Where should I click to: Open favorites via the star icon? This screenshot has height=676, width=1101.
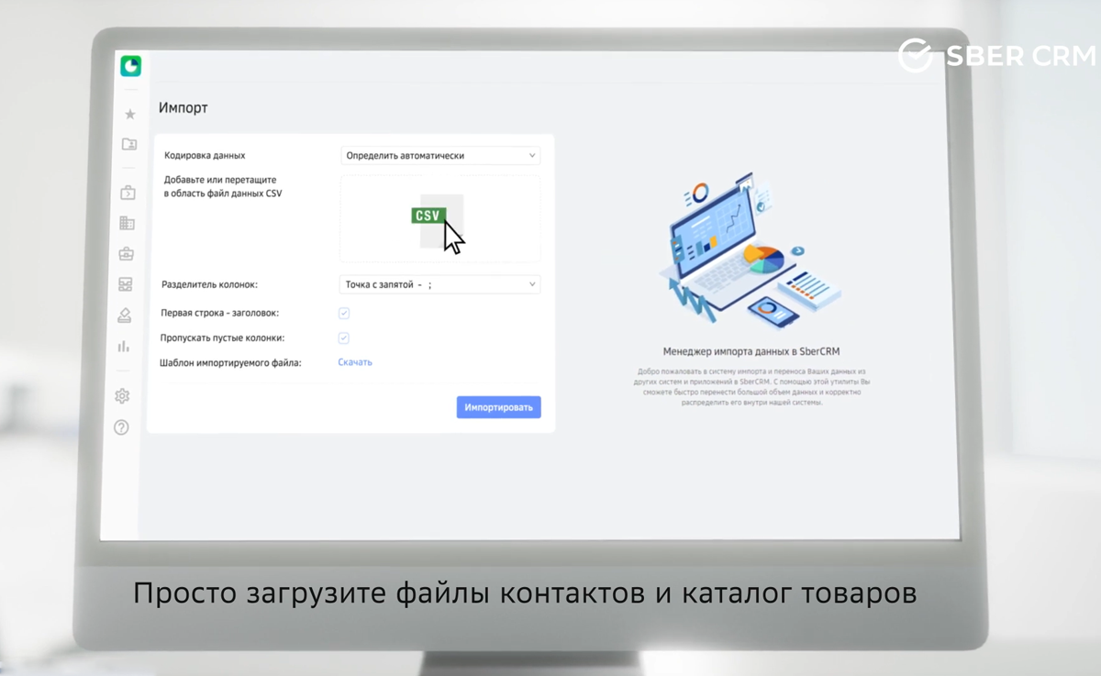click(129, 114)
